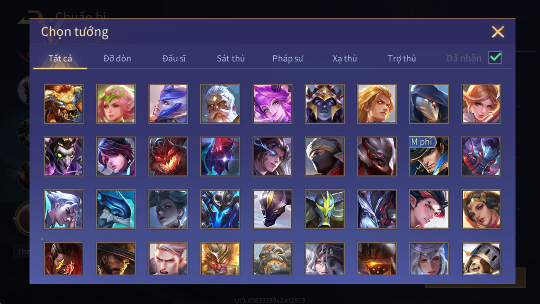540x304 pixels.
Task: Pick the pink-haired flower crown heroine
Action: [116, 104]
